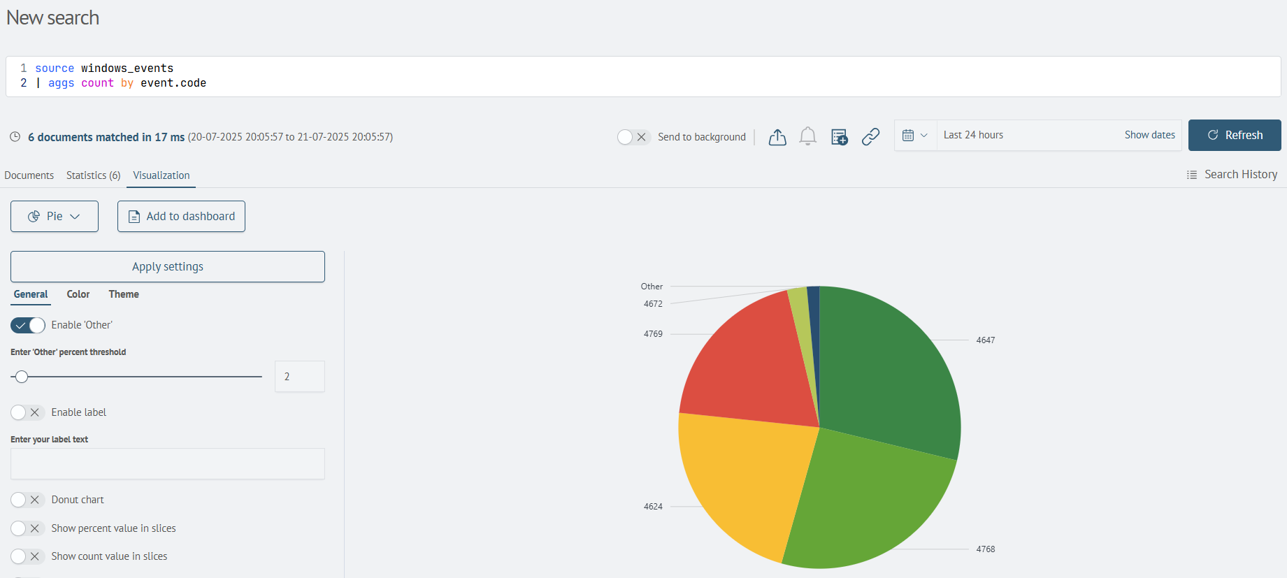This screenshot has height=578, width=1287.
Task: Click Add to dashboard button
Action: tap(181, 217)
